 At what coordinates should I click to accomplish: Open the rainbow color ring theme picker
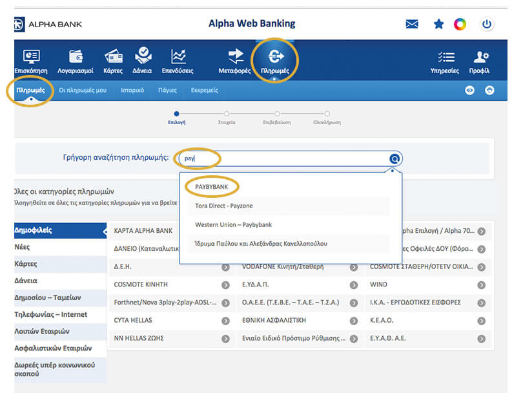point(460,24)
